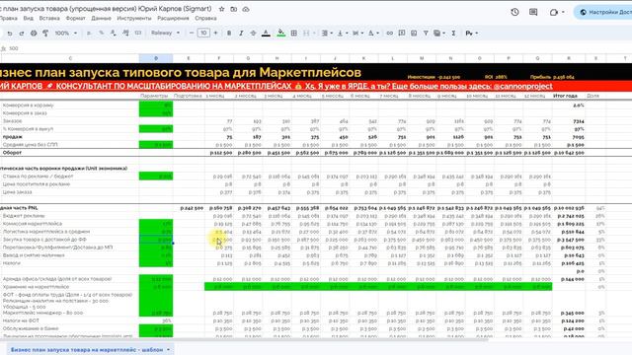Format the cell as currency
This screenshot has height=355, width=632.
[x=89, y=33]
